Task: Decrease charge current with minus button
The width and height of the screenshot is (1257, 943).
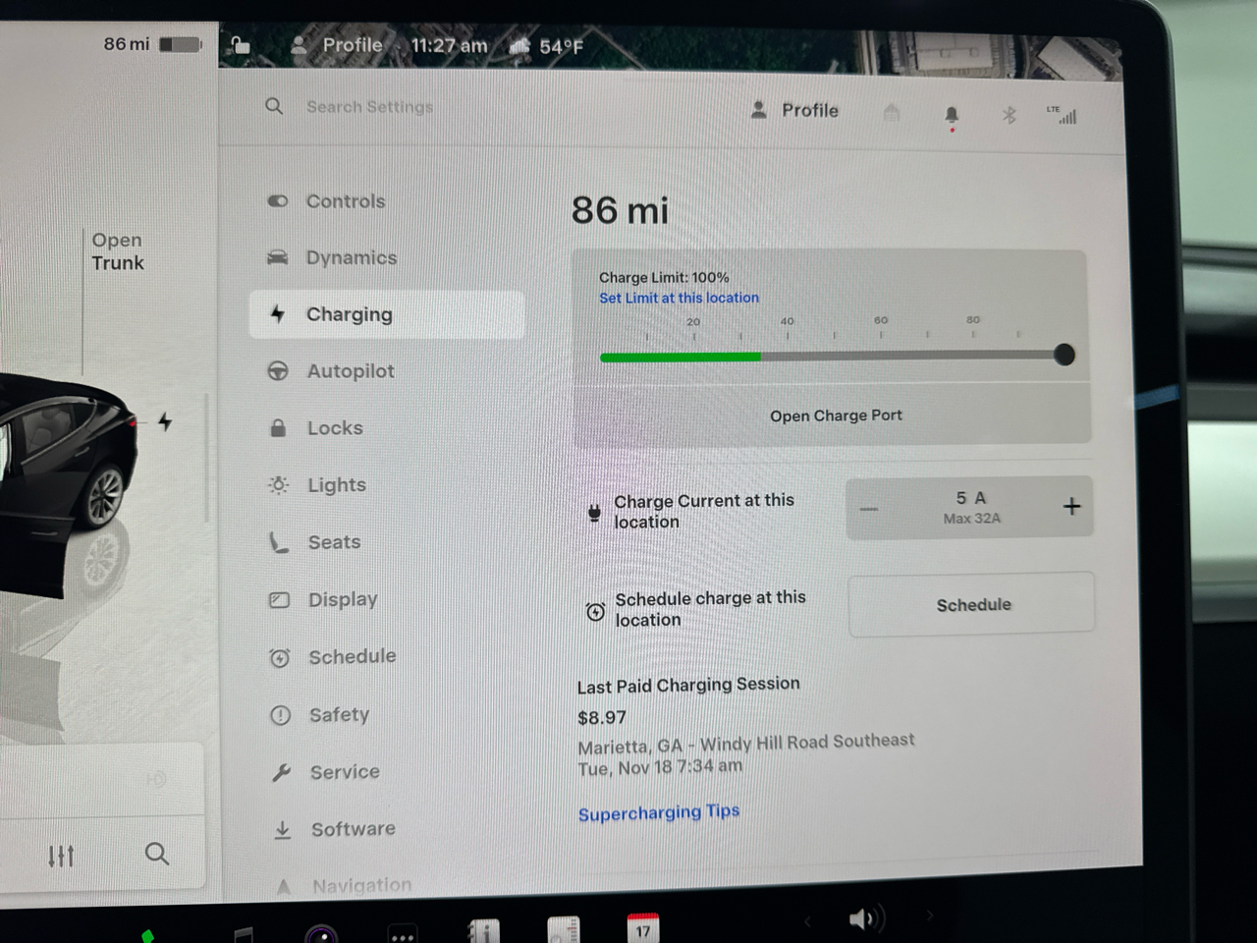Action: point(869,509)
